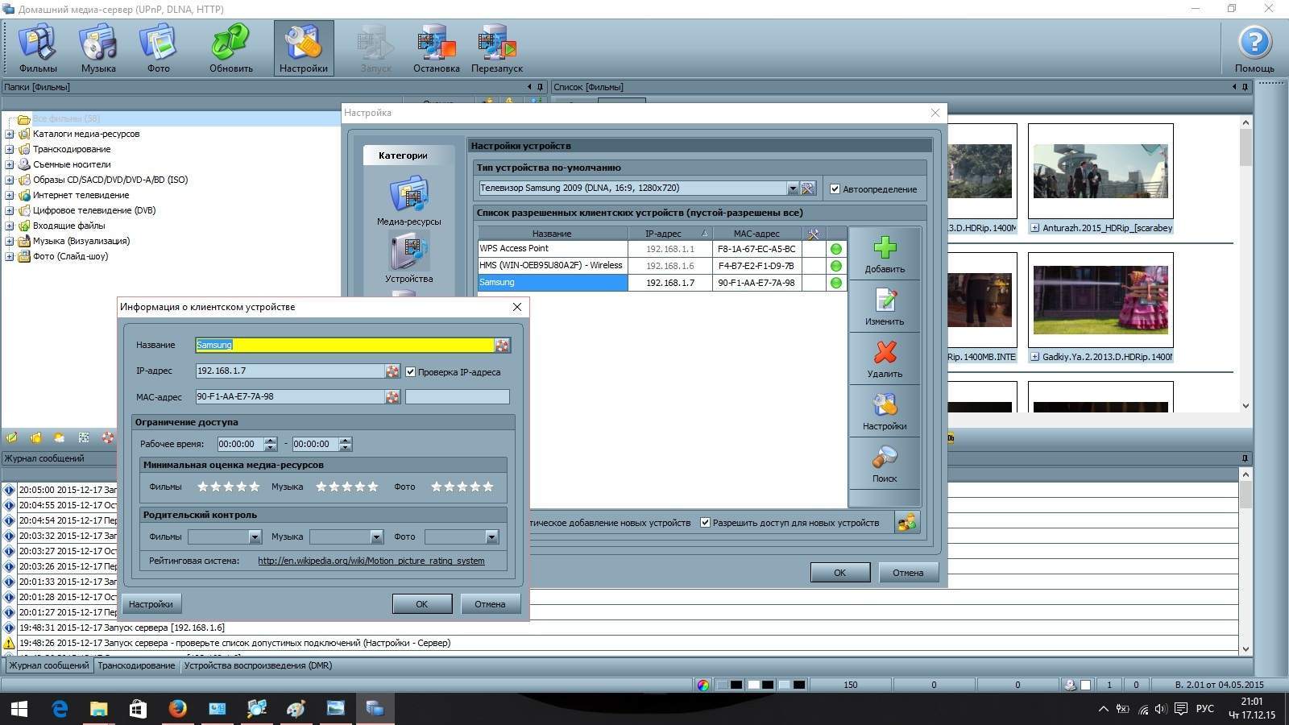The image size is (1289, 725).
Task: Toggle the Автоопределение checkbox
Action: tap(835, 189)
